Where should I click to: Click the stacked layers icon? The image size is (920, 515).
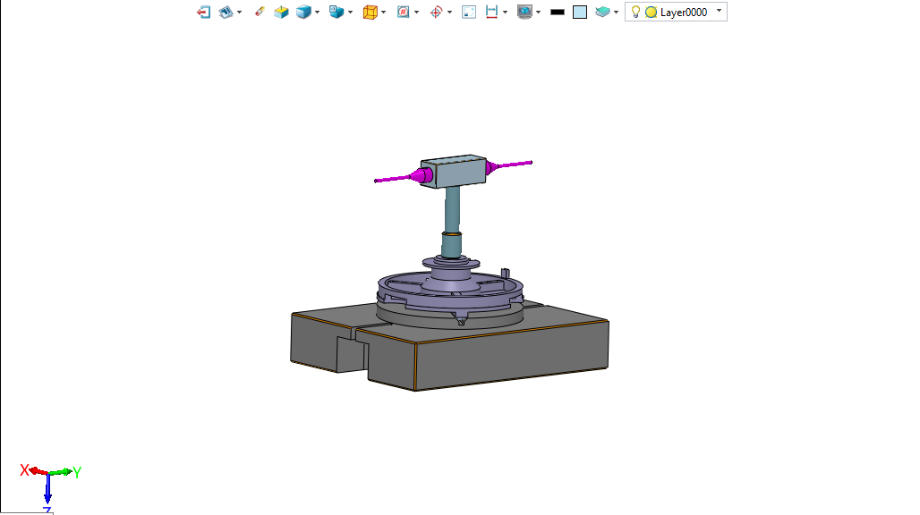pos(604,13)
